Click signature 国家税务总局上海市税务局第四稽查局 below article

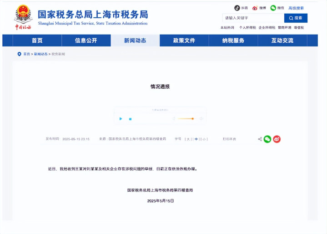pos(160,190)
